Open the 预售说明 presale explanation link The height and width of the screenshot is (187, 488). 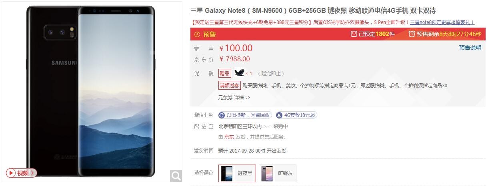[x=470, y=48]
